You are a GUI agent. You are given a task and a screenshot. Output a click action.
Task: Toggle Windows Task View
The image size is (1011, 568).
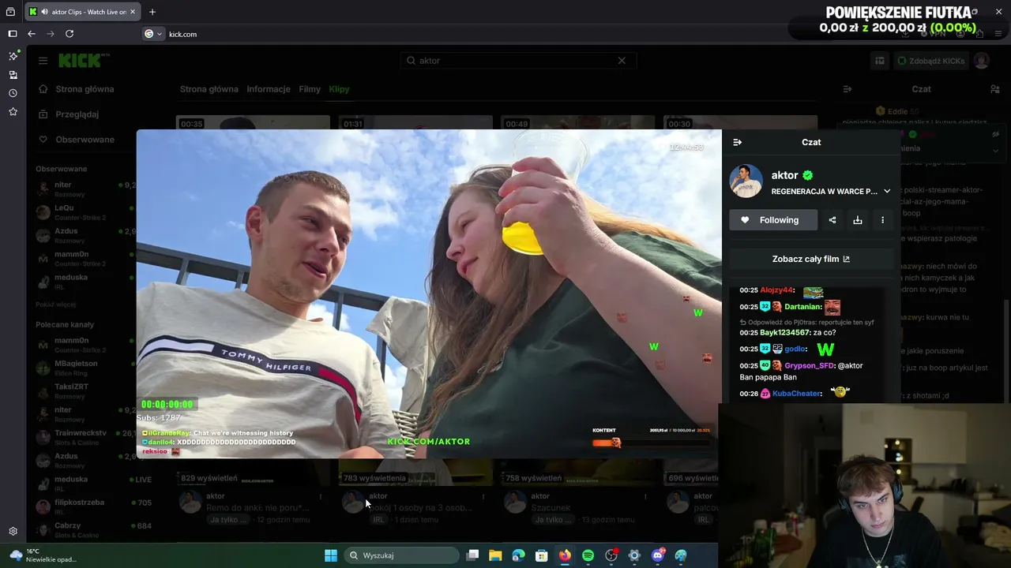(x=472, y=555)
